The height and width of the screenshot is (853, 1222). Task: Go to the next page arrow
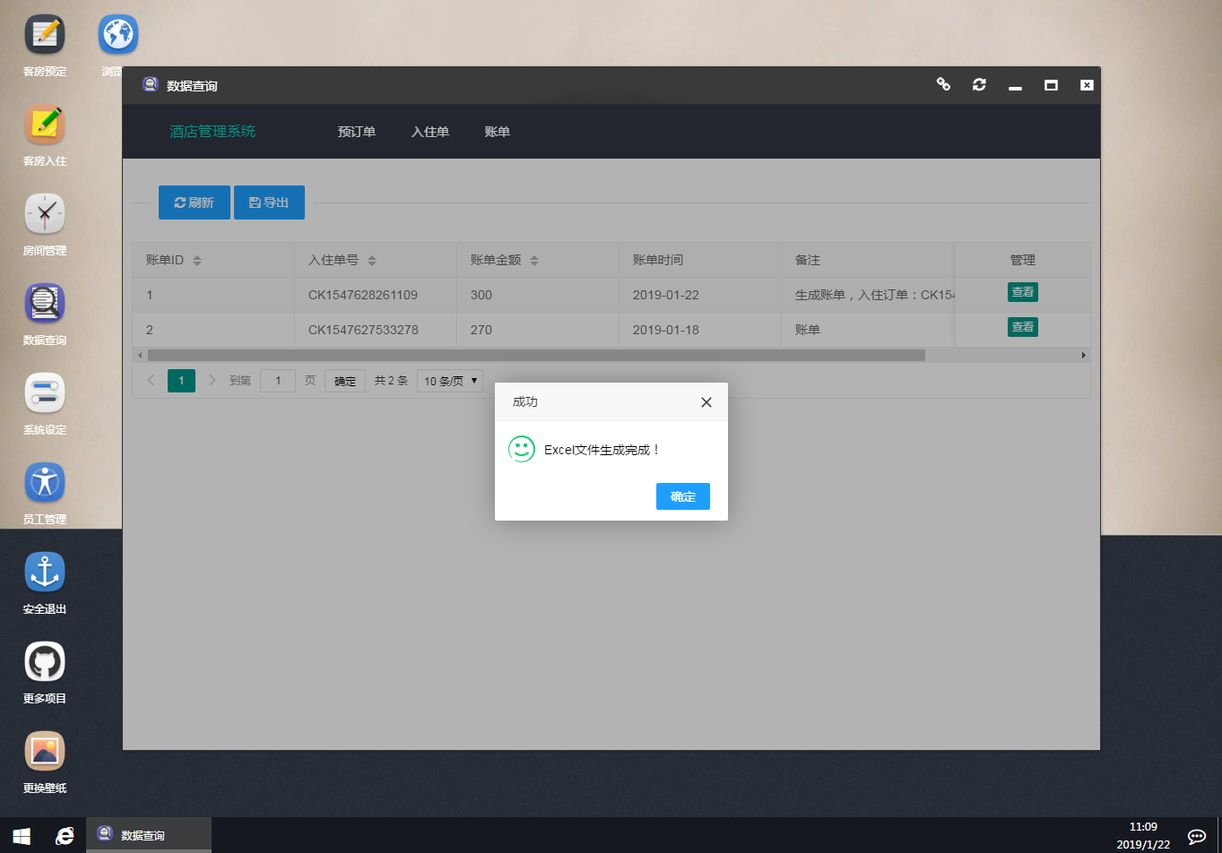(212, 381)
